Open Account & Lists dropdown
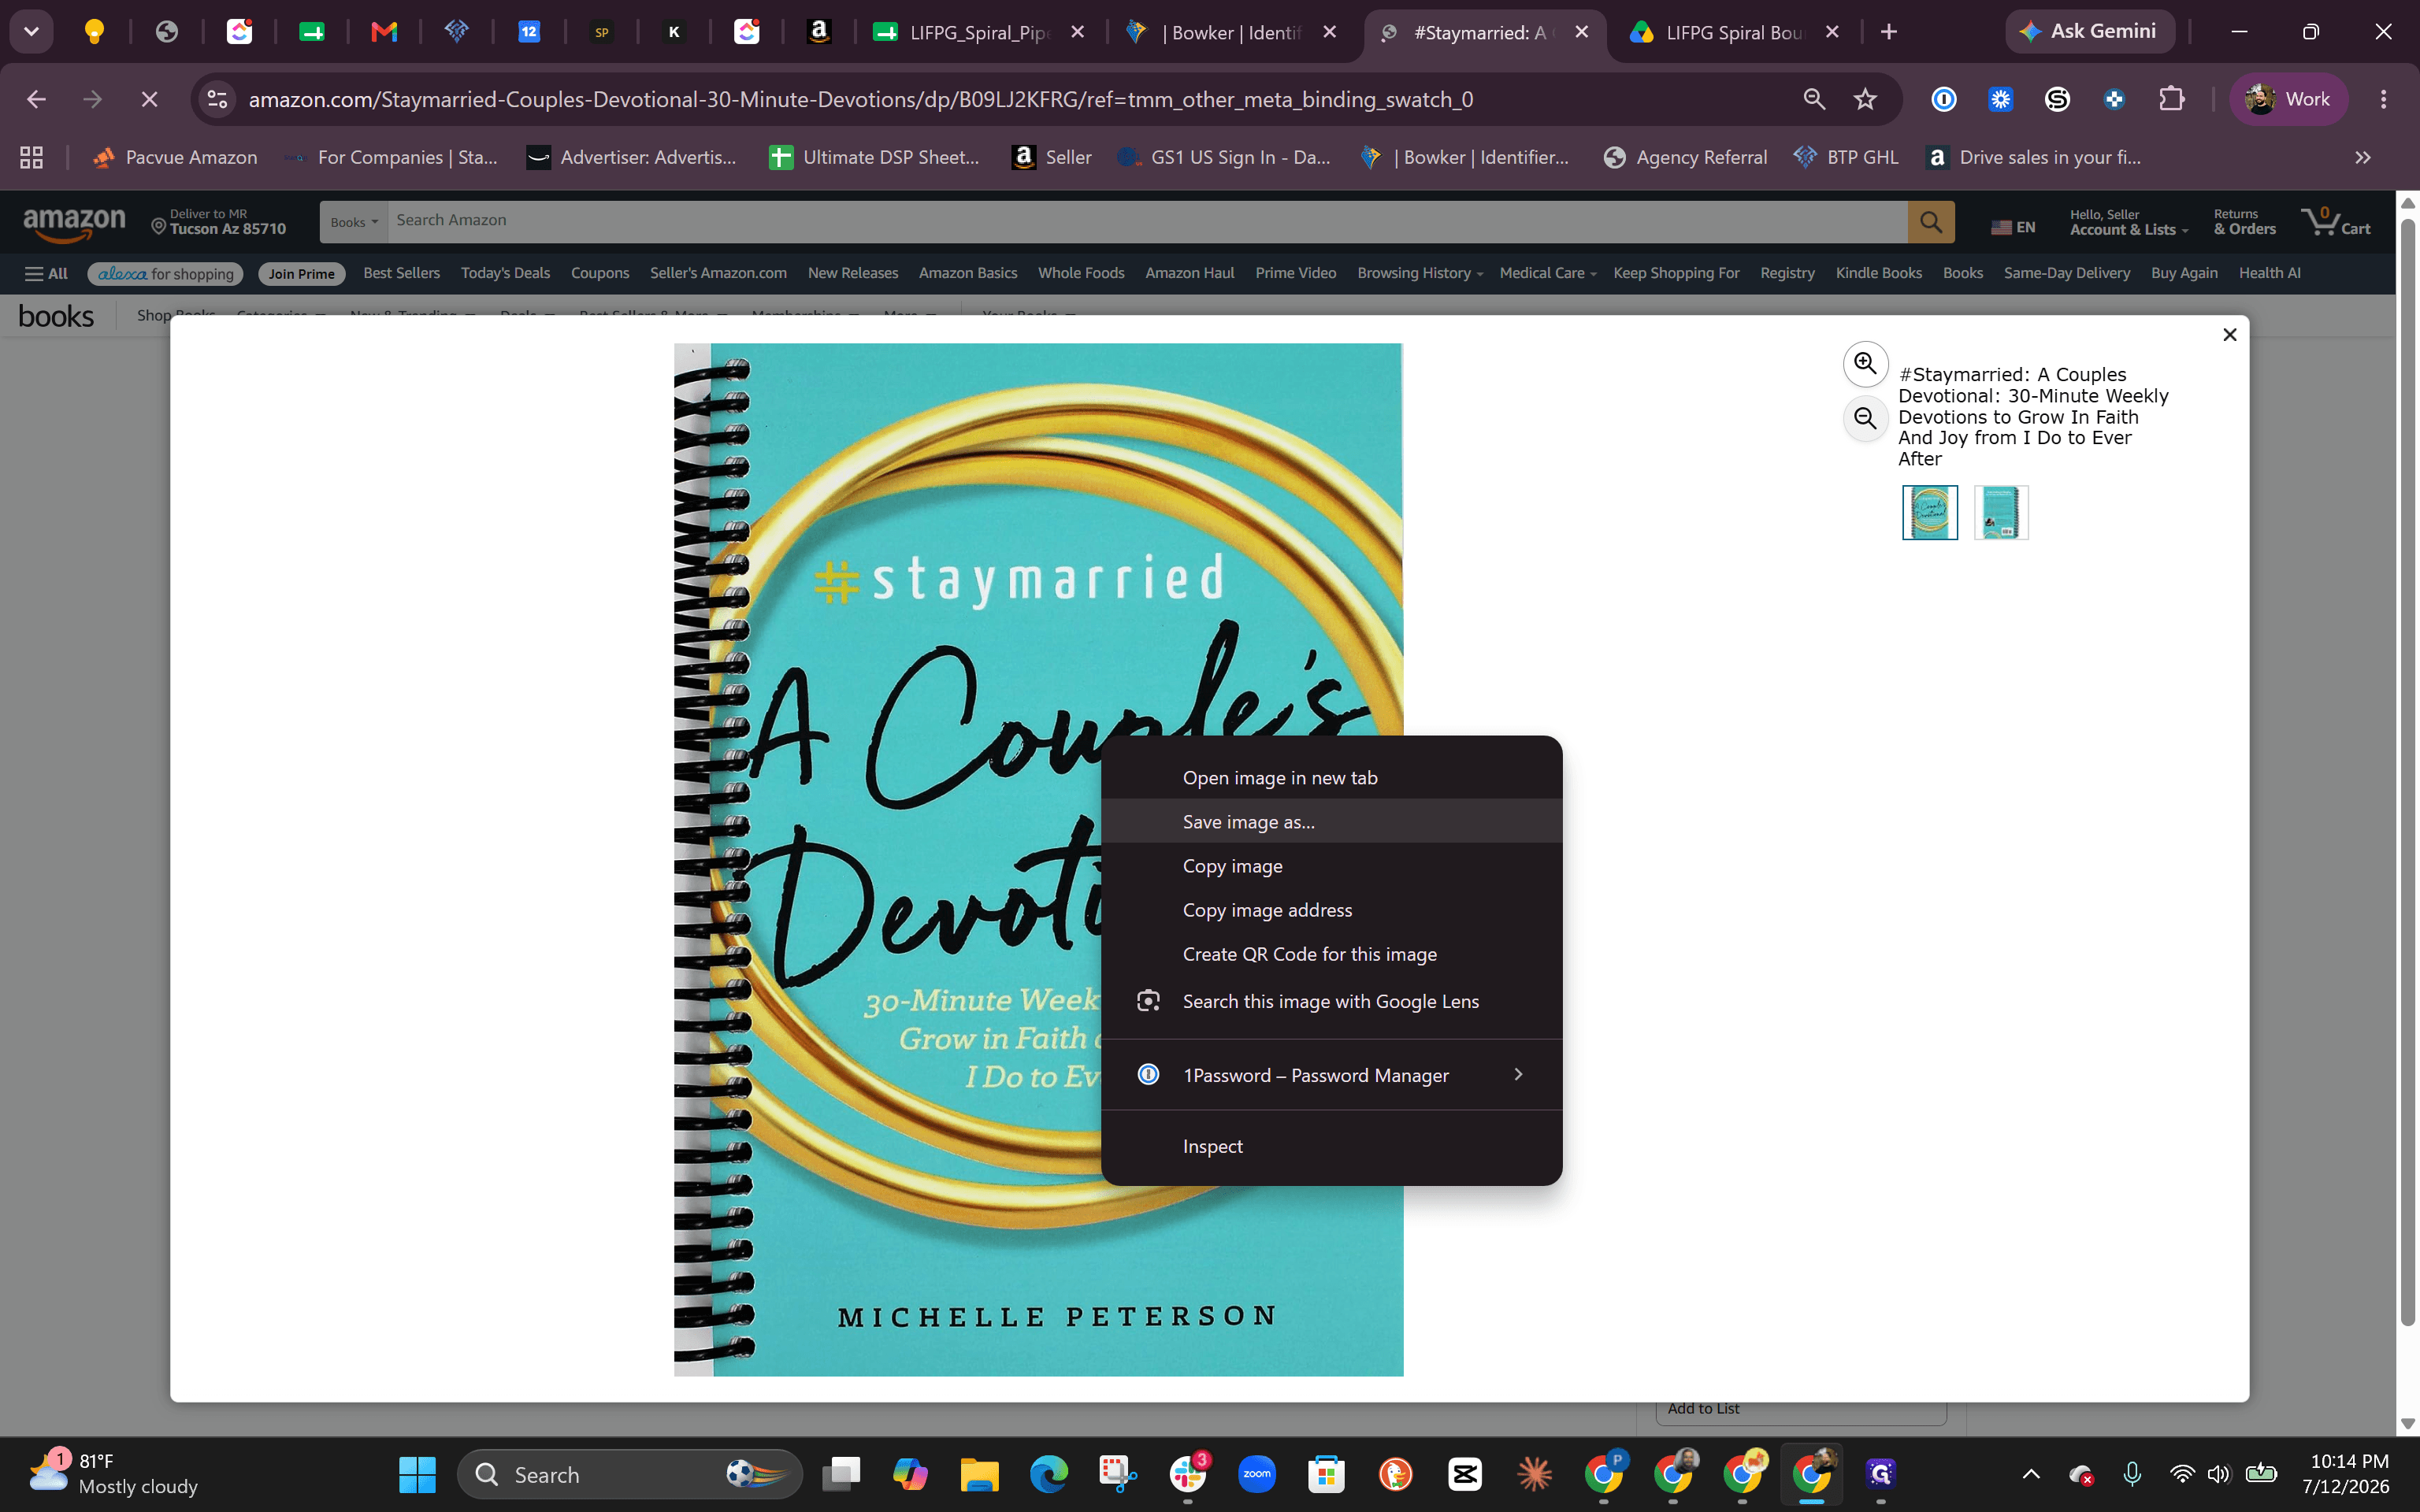Viewport: 2420px width, 1512px height. [x=2128, y=222]
